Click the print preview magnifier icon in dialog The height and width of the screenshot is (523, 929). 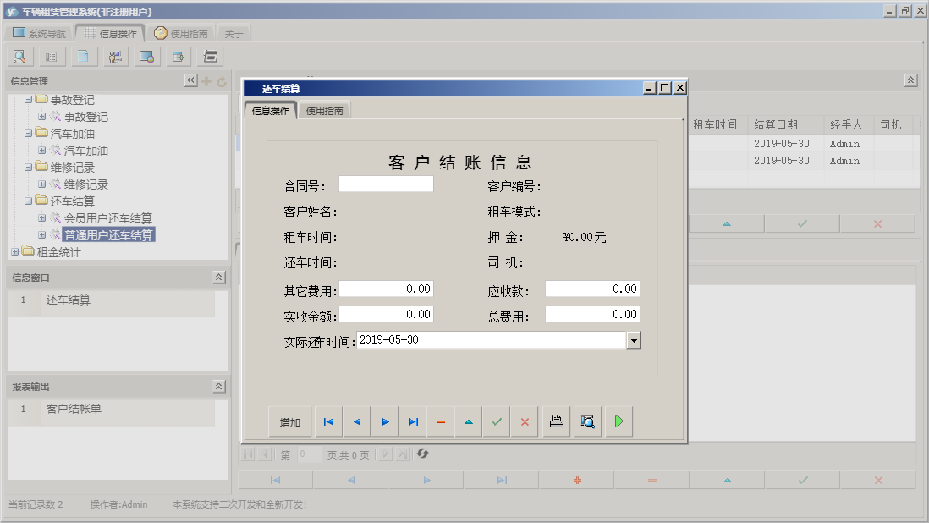(587, 421)
